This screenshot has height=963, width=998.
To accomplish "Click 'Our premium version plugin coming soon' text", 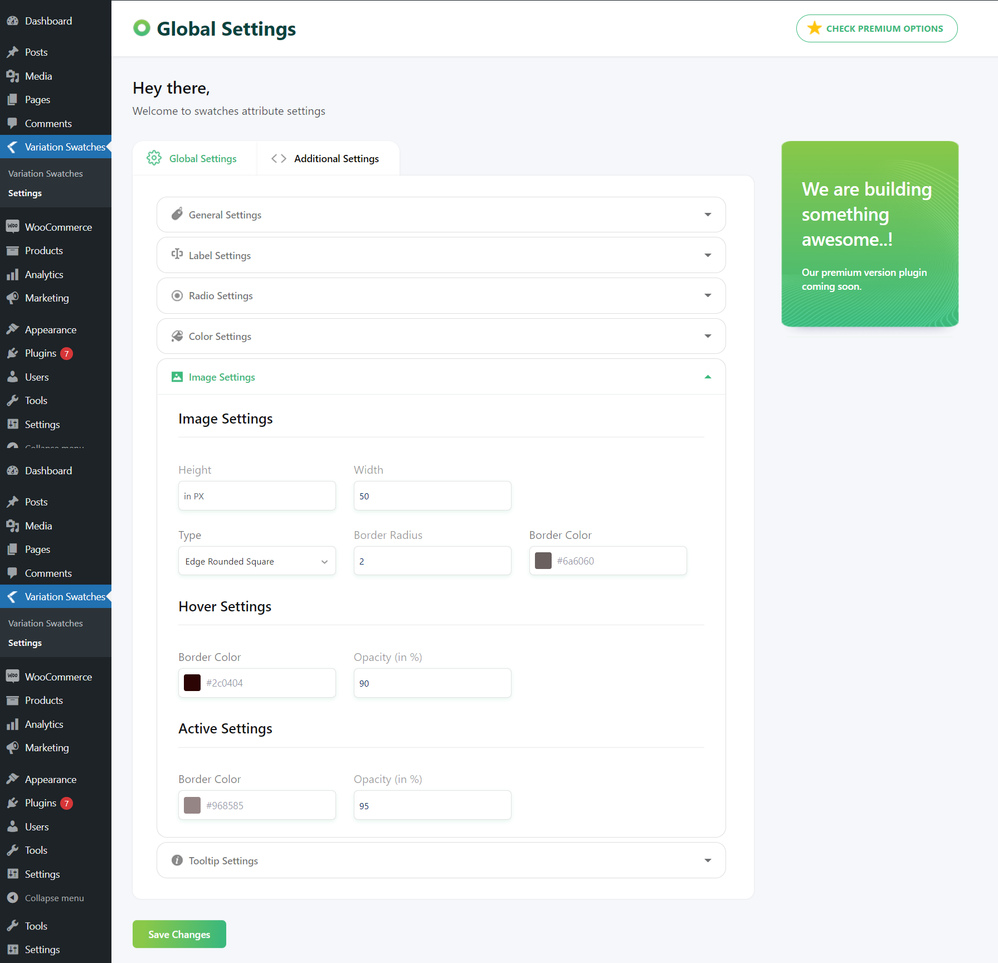I will (864, 279).
